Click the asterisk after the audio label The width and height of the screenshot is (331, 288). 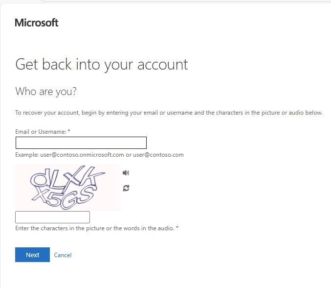[x=177, y=228]
